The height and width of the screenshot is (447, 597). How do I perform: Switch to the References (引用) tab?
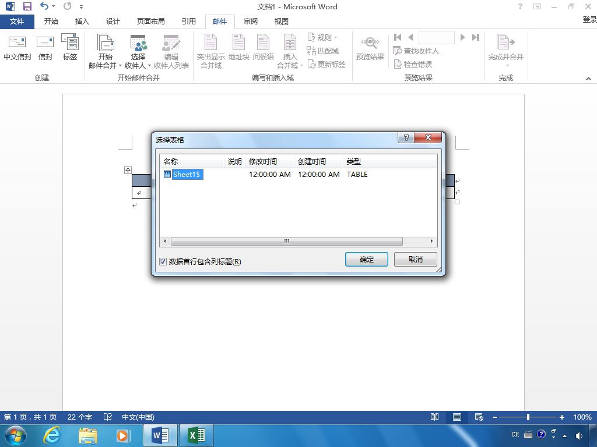(188, 22)
